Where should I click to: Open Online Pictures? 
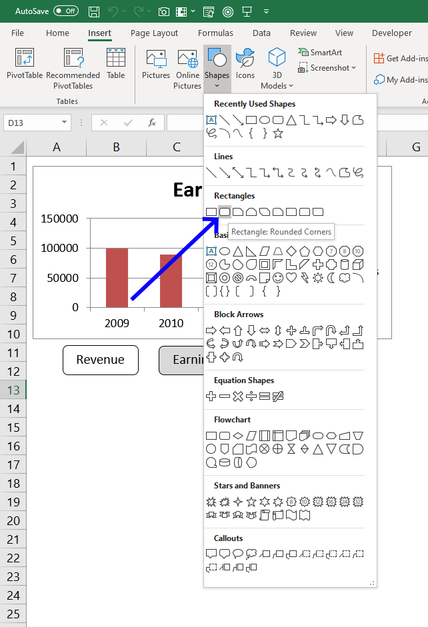pos(187,69)
